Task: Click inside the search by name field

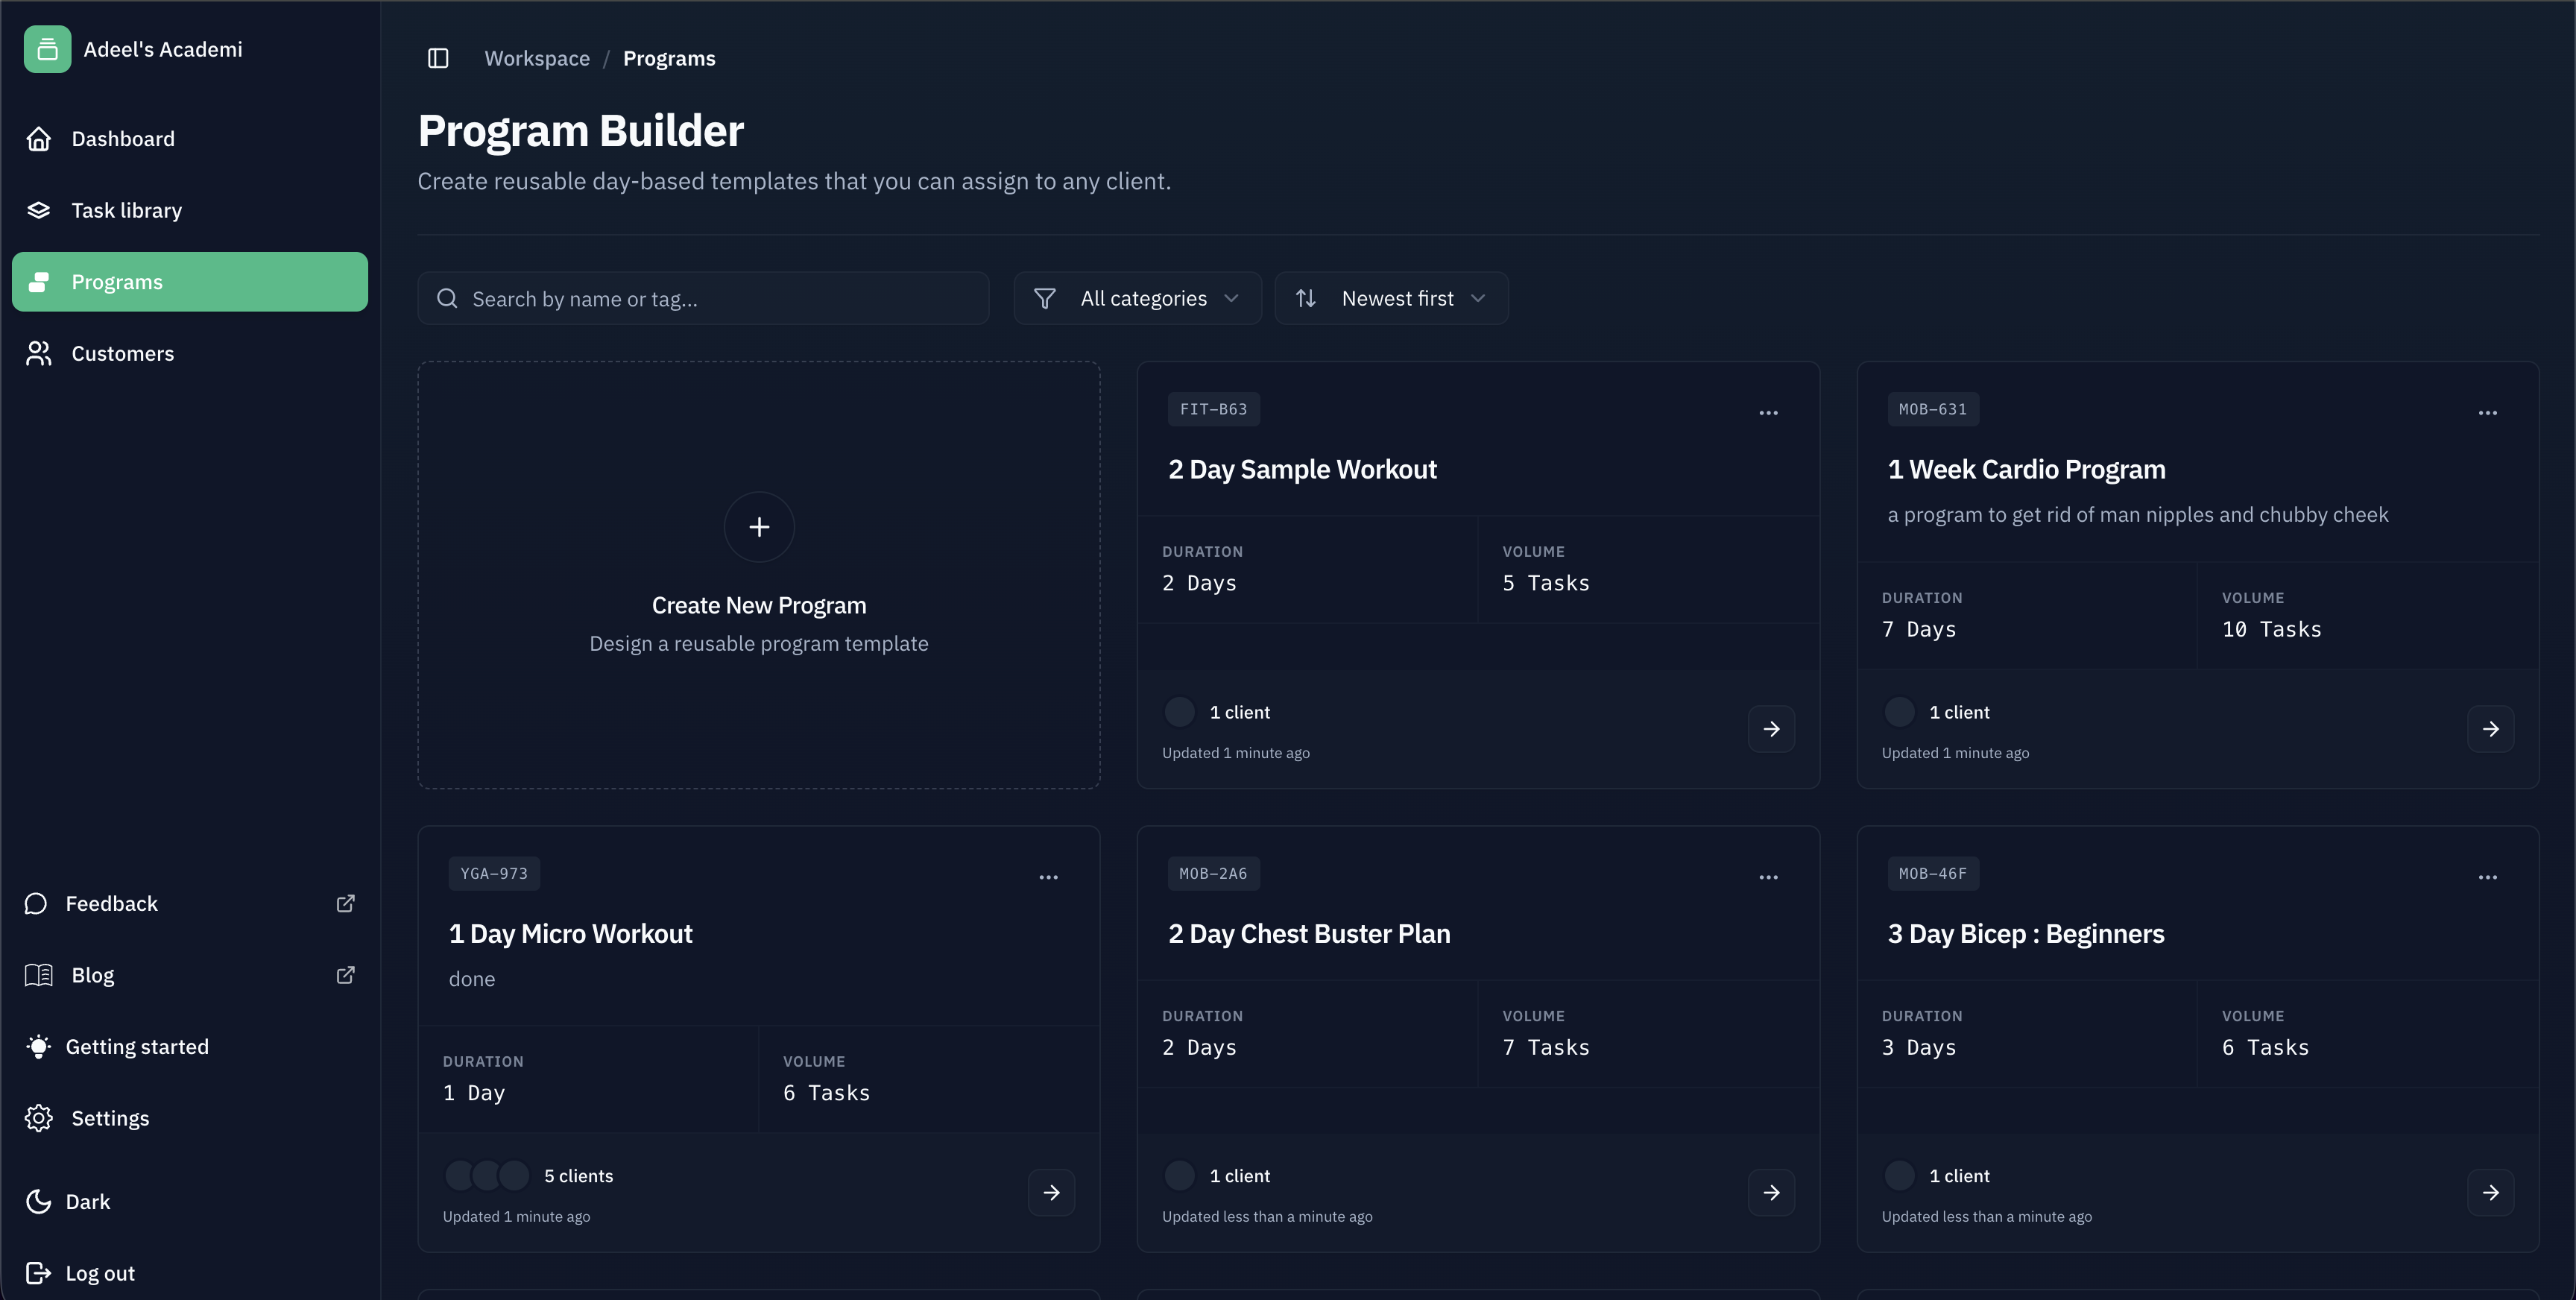Action: pyautogui.click(x=700, y=298)
